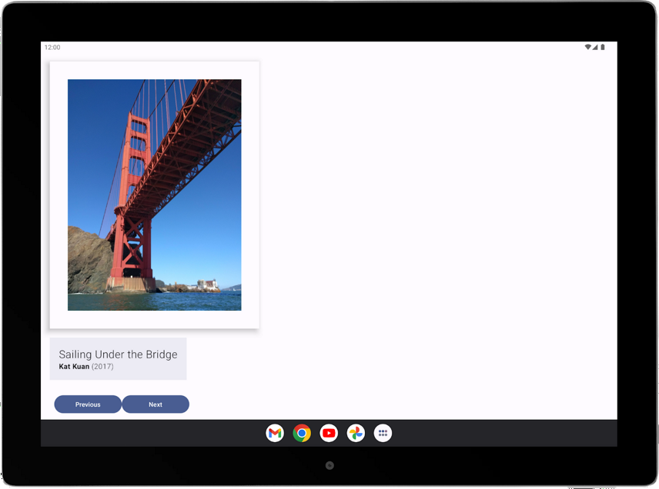Select the title "Sailing Under the Bridge"
Screen dimensions: 659x489
pos(118,354)
